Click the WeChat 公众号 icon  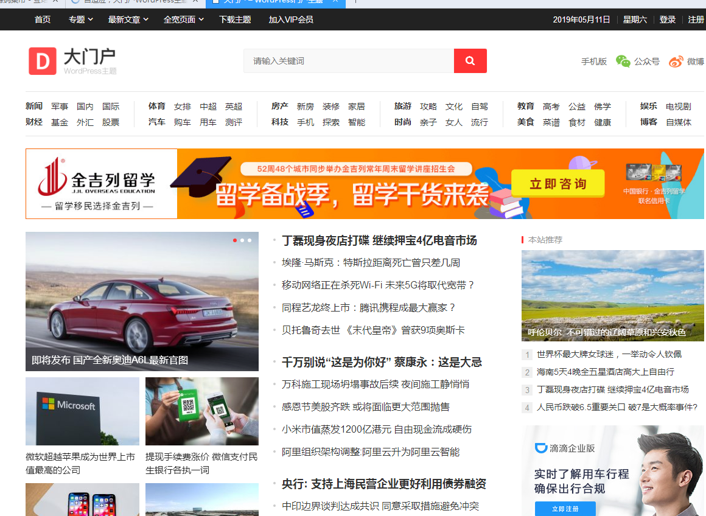point(623,61)
